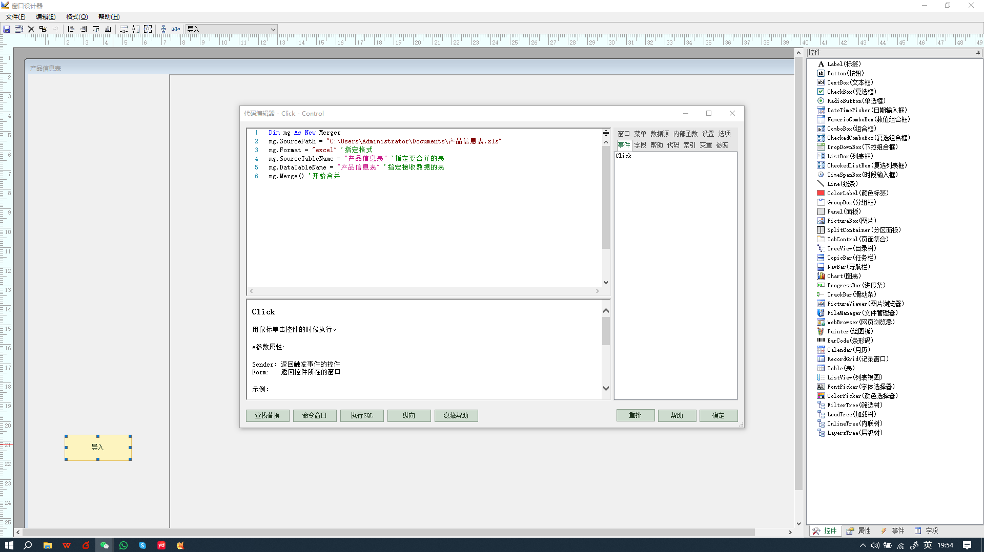Switch to the 变量 tab
The image size is (984, 552).
pyautogui.click(x=706, y=145)
